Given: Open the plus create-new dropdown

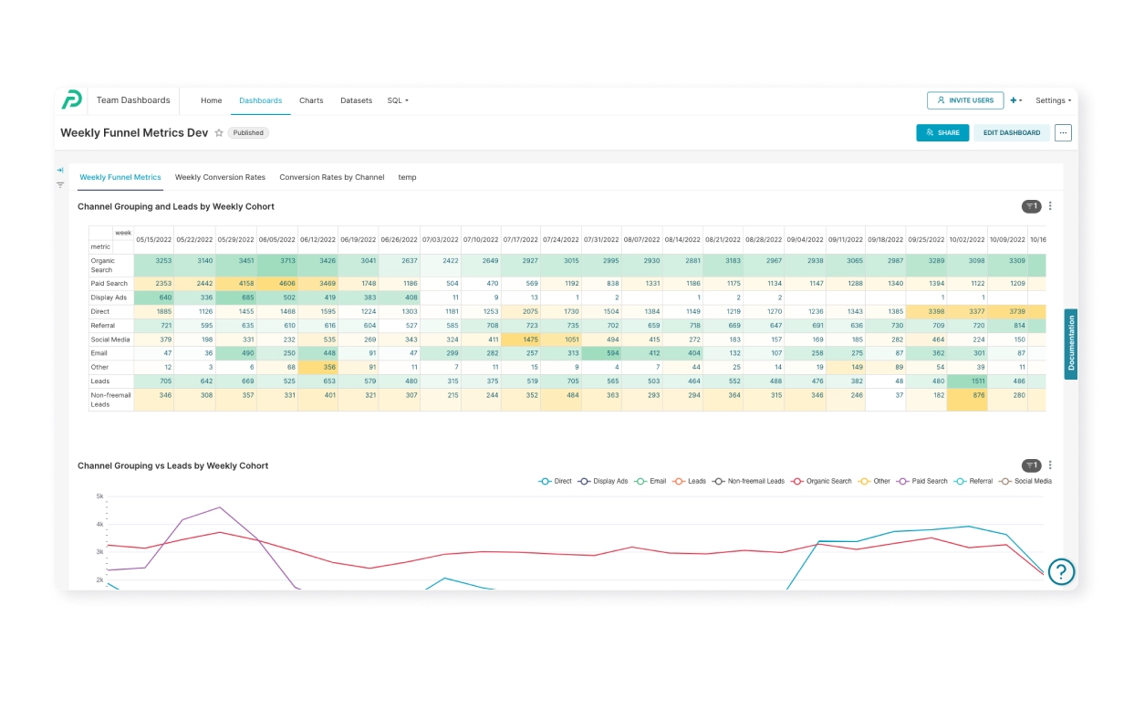Looking at the screenshot, I should click(x=1015, y=100).
